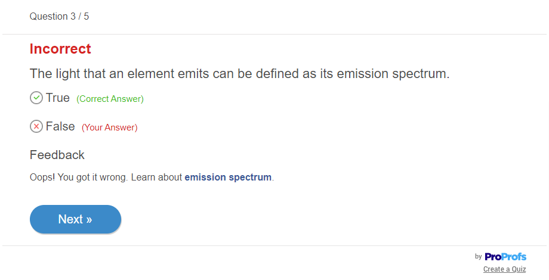Click the divider line above the ProProfs footer
The width and height of the screenshot is (549, 280).
(x=274, y=245)
